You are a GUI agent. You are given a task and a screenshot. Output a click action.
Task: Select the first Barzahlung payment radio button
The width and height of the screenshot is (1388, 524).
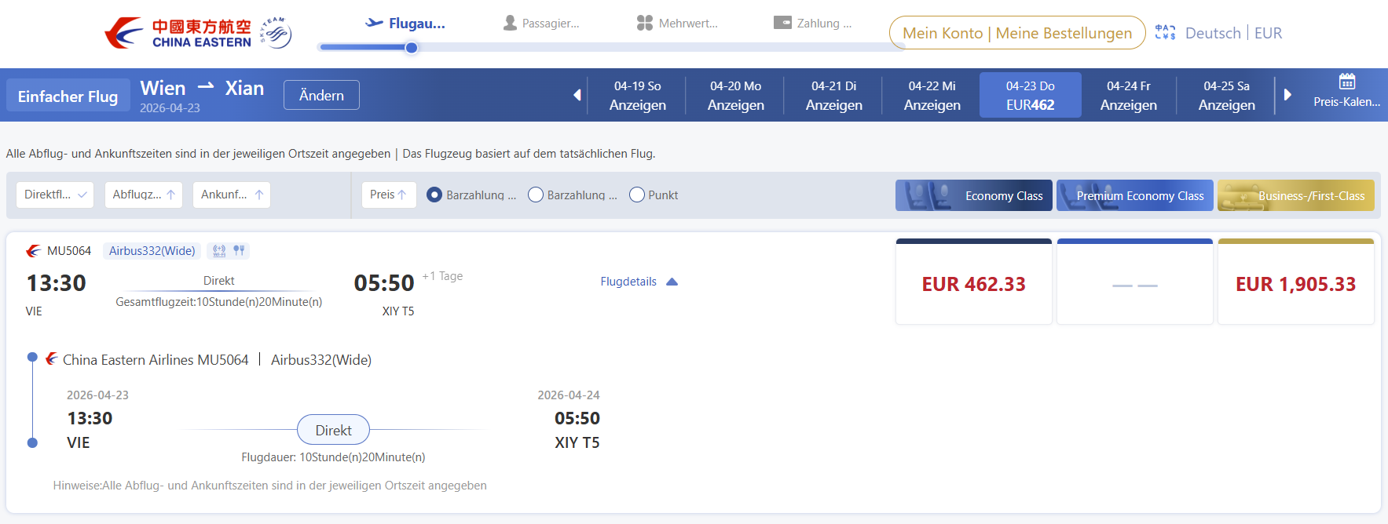click(x=434, y=195)
